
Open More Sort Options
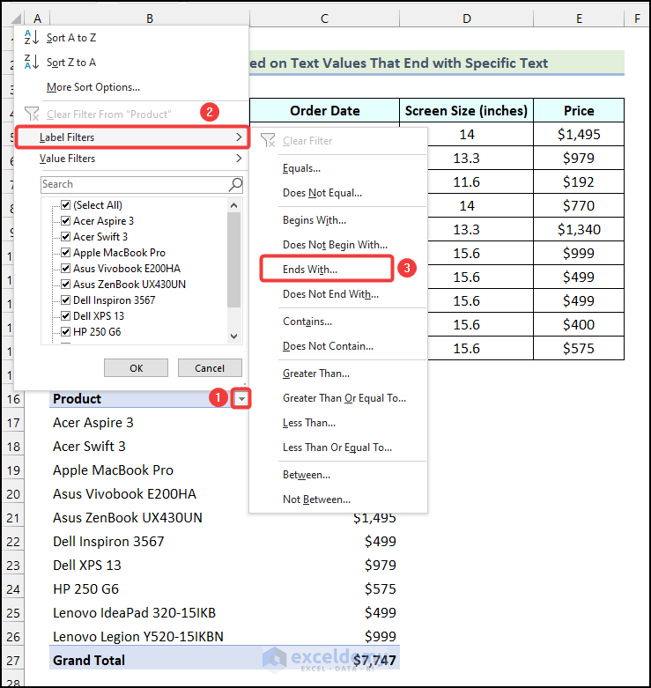tap(131, 87)
